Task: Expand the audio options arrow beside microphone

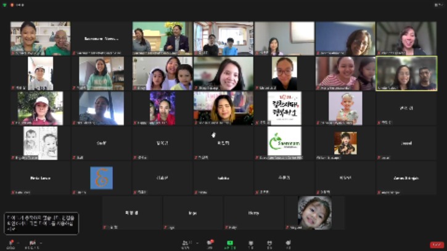Action: (18, 243)
